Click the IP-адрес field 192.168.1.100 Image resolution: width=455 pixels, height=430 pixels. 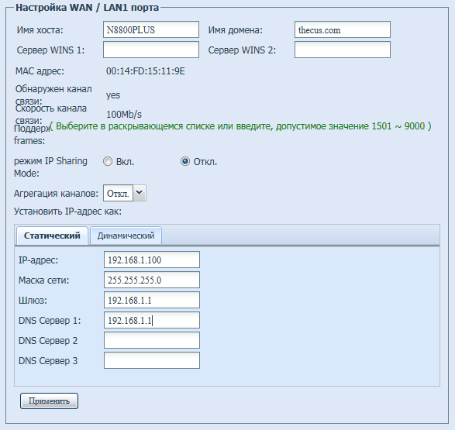(x=152, y=260)
